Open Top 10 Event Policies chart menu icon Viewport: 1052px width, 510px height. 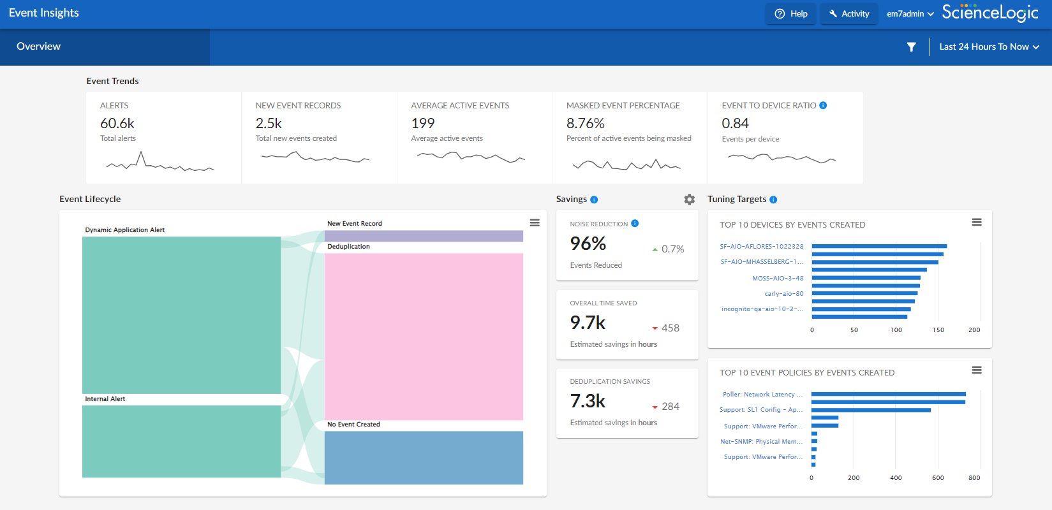(x=976, y=370)
